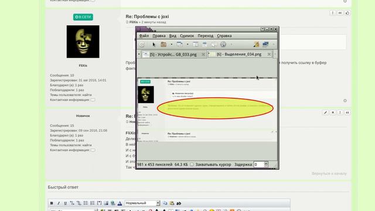This screenshot has width=375, height=211.
Task: Click the edit pencil icon in Новичок post
Action: [x=325, y=113]
